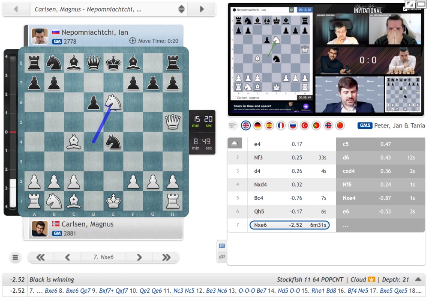Go to previous game with top-left arrow
The width and height of the screenshot is (429, 297).
click(x=16, y=9)
